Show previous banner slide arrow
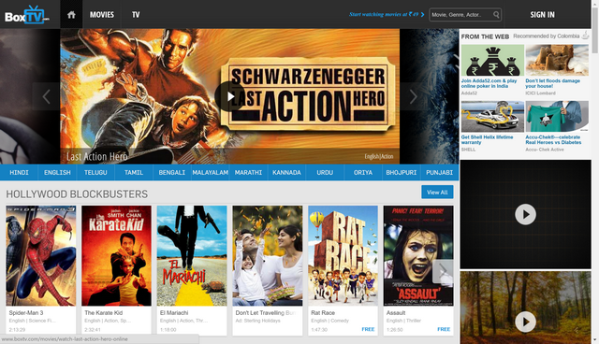Screen dimensions: 599x344 (x=46, y=96)
